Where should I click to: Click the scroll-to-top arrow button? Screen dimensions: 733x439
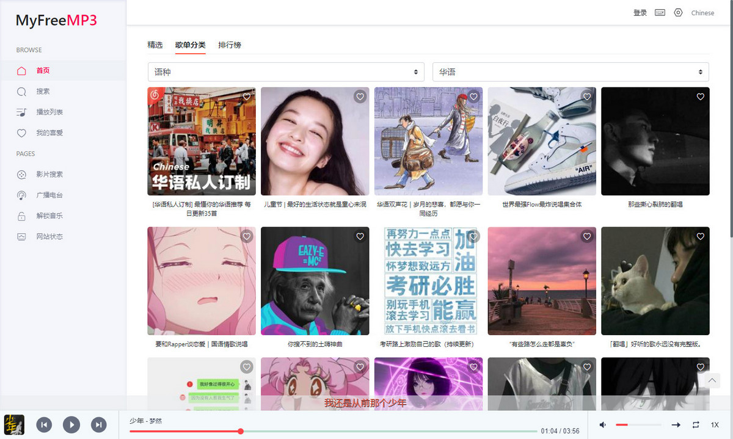click(x=712, y=380)
